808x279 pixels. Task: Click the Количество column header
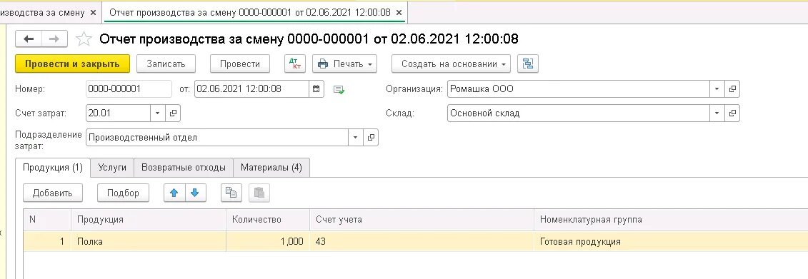[x=268, y=220]
